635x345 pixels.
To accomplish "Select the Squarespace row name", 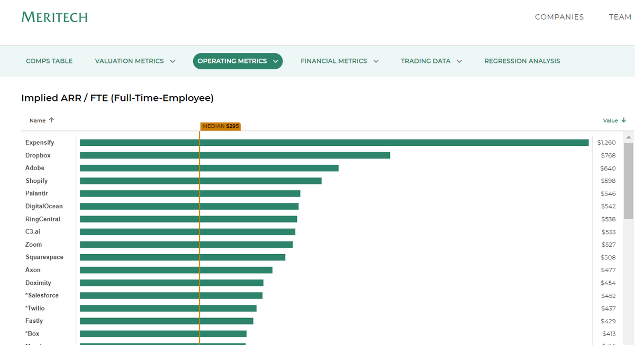I will [44, 257].
